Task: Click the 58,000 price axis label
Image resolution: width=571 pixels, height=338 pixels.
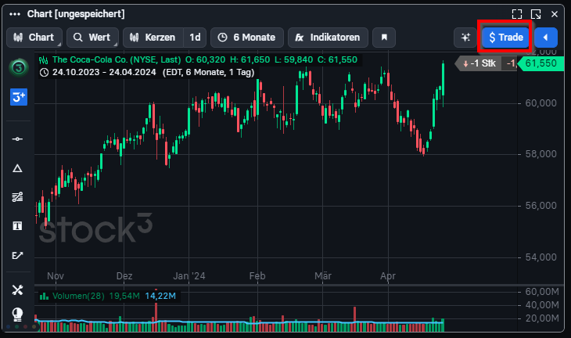Action: (x=540, y=154)
